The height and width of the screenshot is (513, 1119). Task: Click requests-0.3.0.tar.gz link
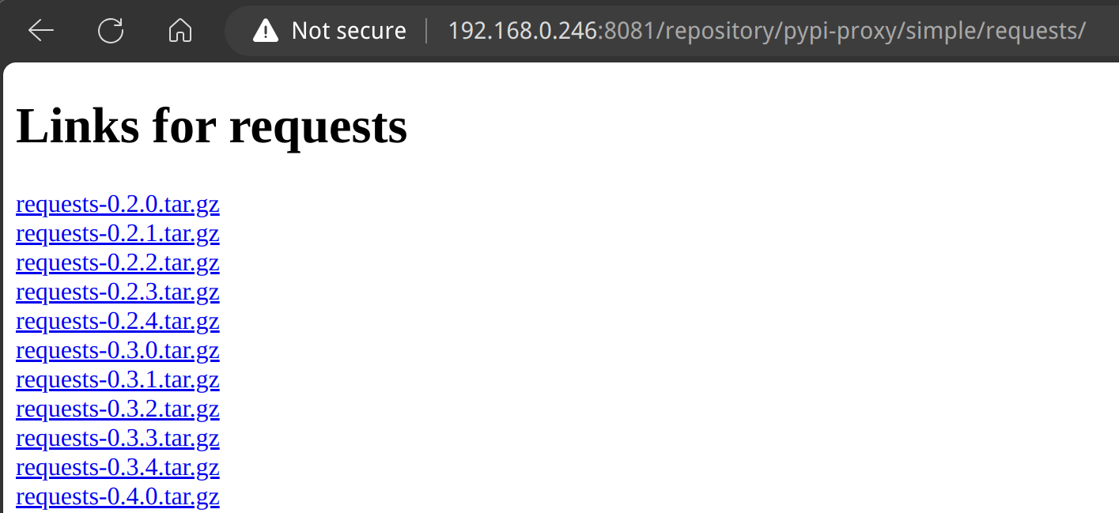(118, 351)
